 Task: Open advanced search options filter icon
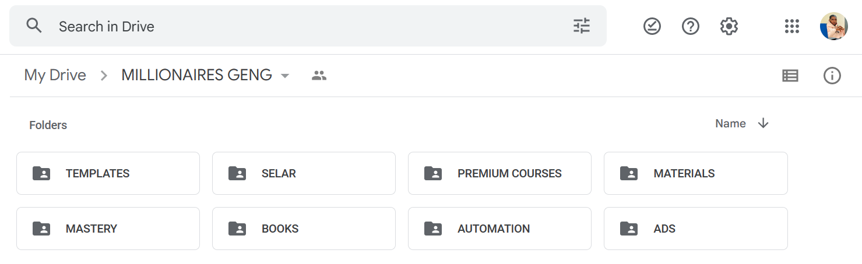(x=582, y=26)
